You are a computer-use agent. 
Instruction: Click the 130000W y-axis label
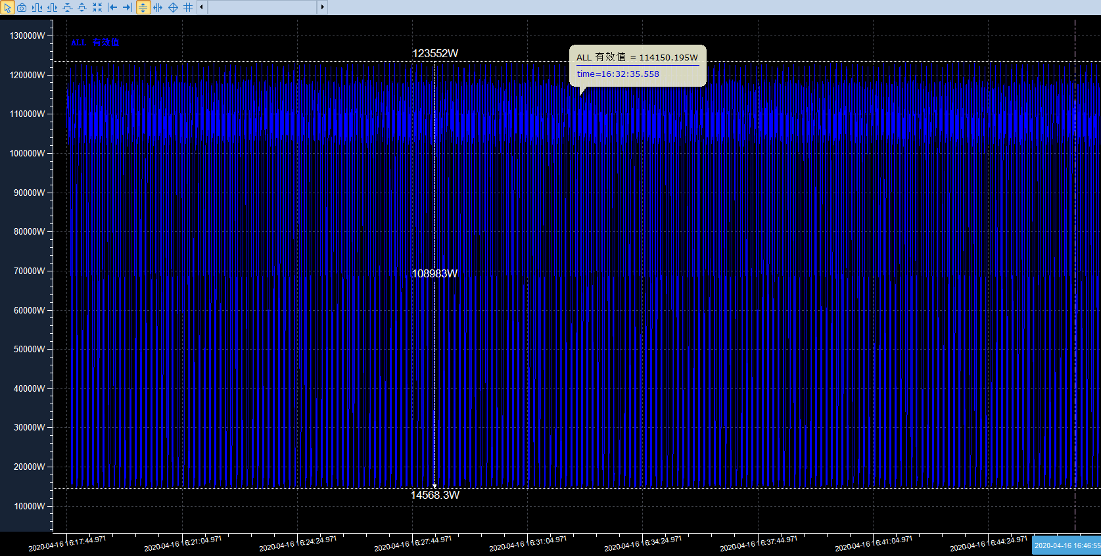pyautogui.click(x=28, y=35)
